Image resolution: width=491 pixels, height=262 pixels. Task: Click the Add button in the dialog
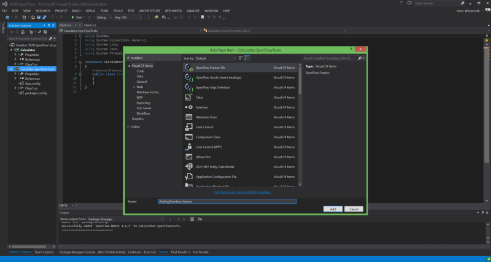click(333, 209)
